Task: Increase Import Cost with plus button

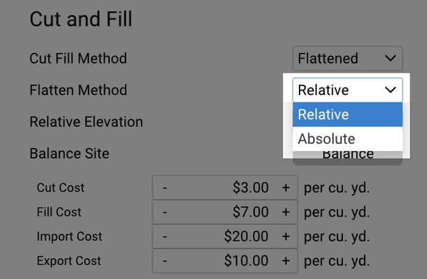Action: point(286,236)
